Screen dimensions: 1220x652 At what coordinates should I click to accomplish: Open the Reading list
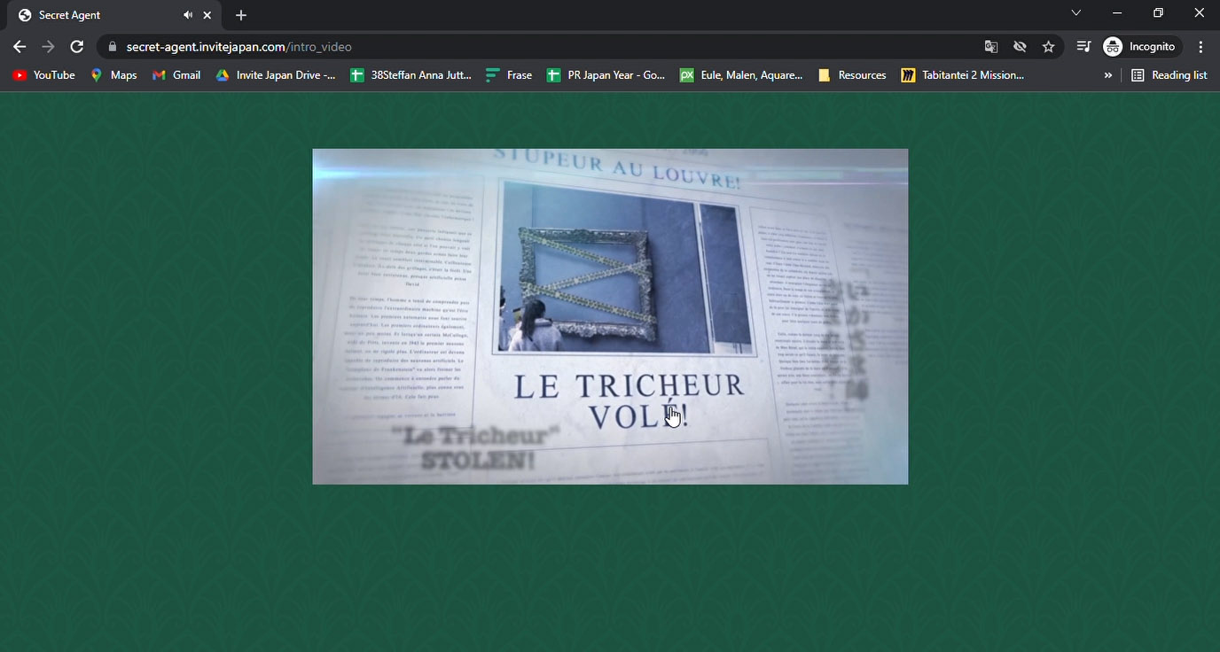(x=1169, y=75)
